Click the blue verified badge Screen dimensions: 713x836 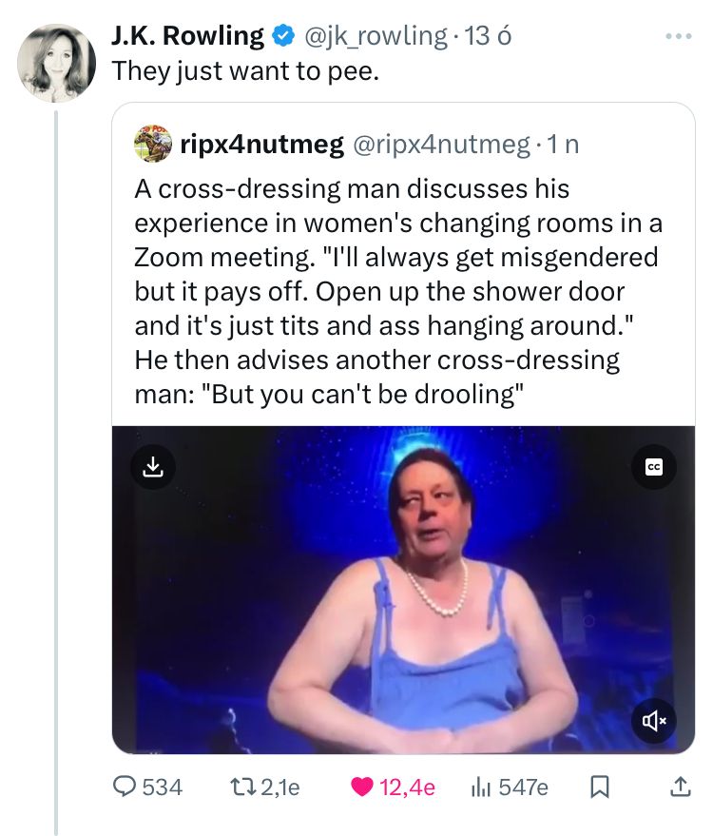click(x=282, y=36)
